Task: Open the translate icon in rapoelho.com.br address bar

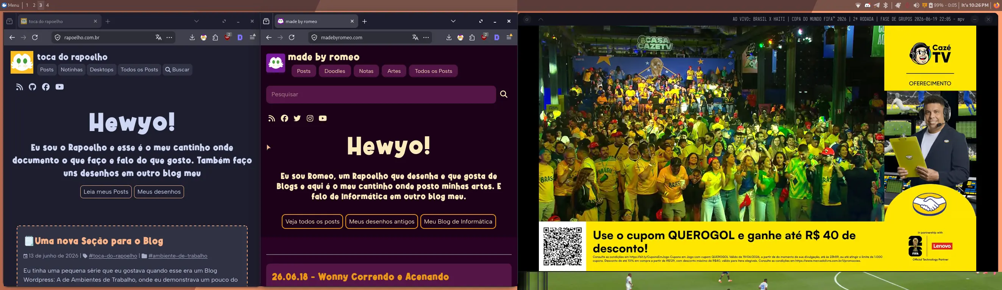Action: pos(158,38)
